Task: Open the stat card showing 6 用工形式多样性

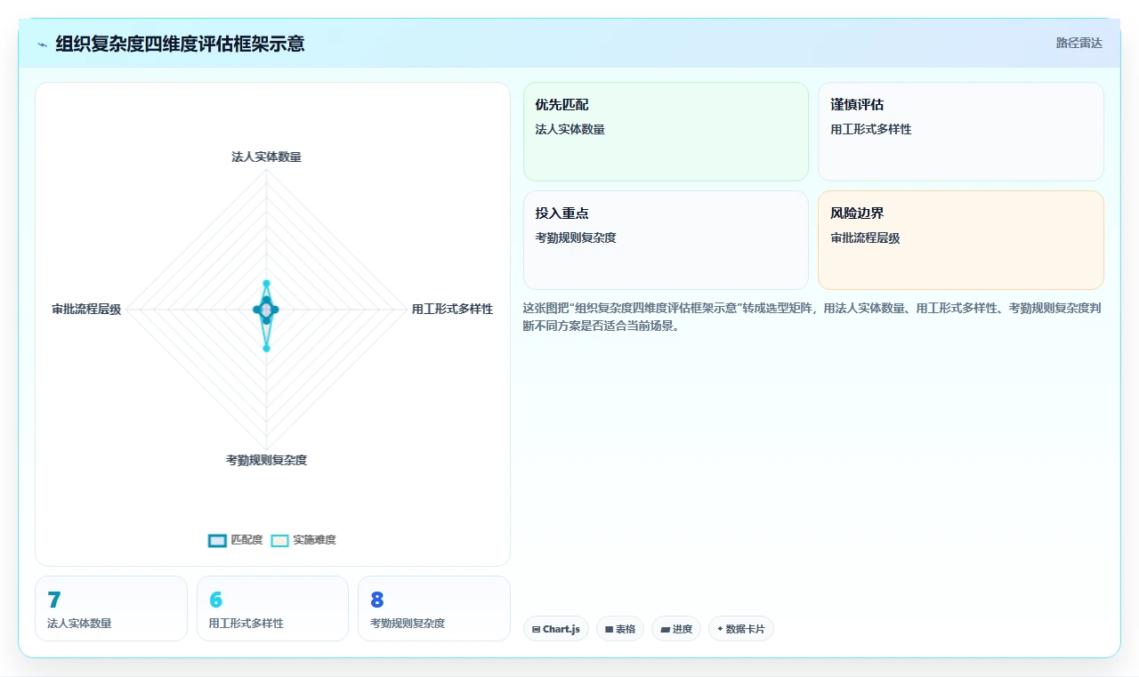Action: click(x=272, y=608)
